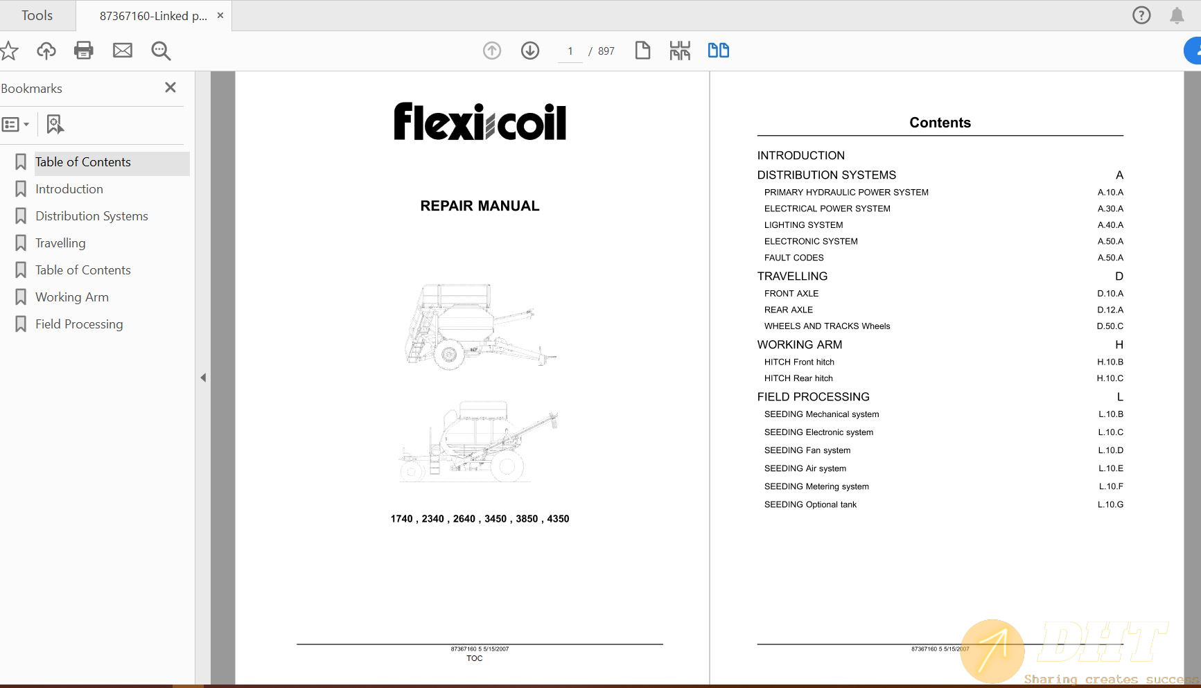The height and width of the screenshot is (688, 1201).
Task: Open the Help menu
Action: (x=1141, y=15)
